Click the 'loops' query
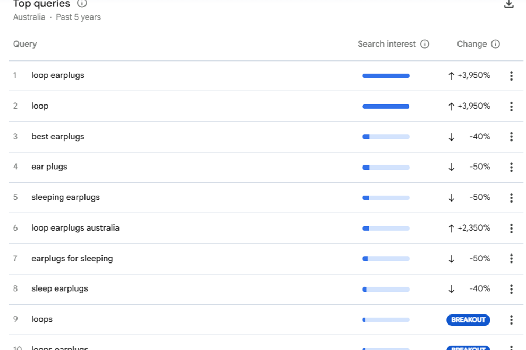This screenshot has width=526, height=350. (x=42, y=319)
